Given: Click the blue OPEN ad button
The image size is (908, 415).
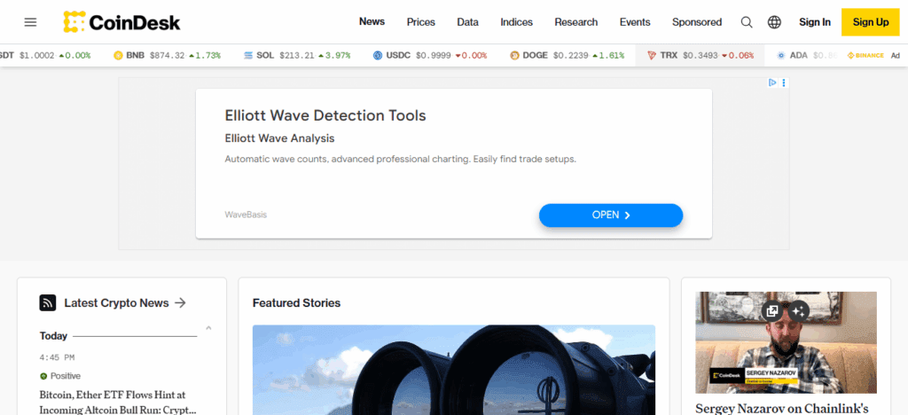Looking at the screenshot, I should click(611, 215).
